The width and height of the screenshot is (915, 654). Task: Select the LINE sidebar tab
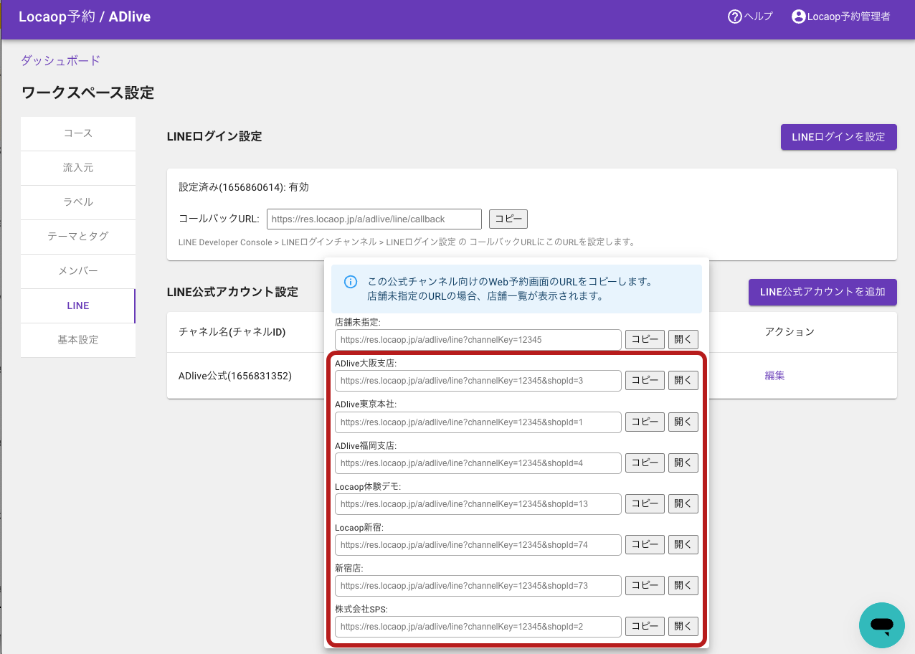[78, 305]
